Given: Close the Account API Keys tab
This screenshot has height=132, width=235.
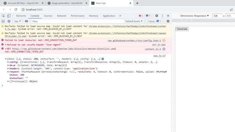Looking at the screenshot, I should pos(43,3).
